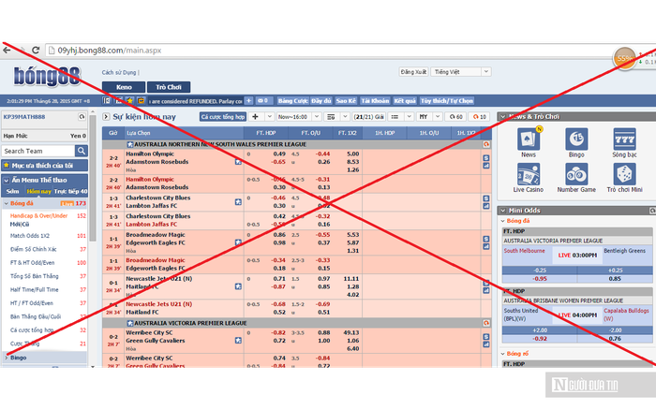Viewport: 656px width, 410px height.
Task: Refresh the Australia Victoria Premier League section
Action: tap(486, 324)
